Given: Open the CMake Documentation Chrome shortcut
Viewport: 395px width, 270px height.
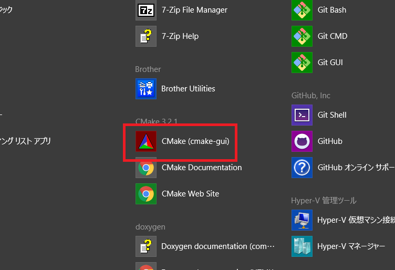Looking at the screenshot, I should tap(146, 168).
